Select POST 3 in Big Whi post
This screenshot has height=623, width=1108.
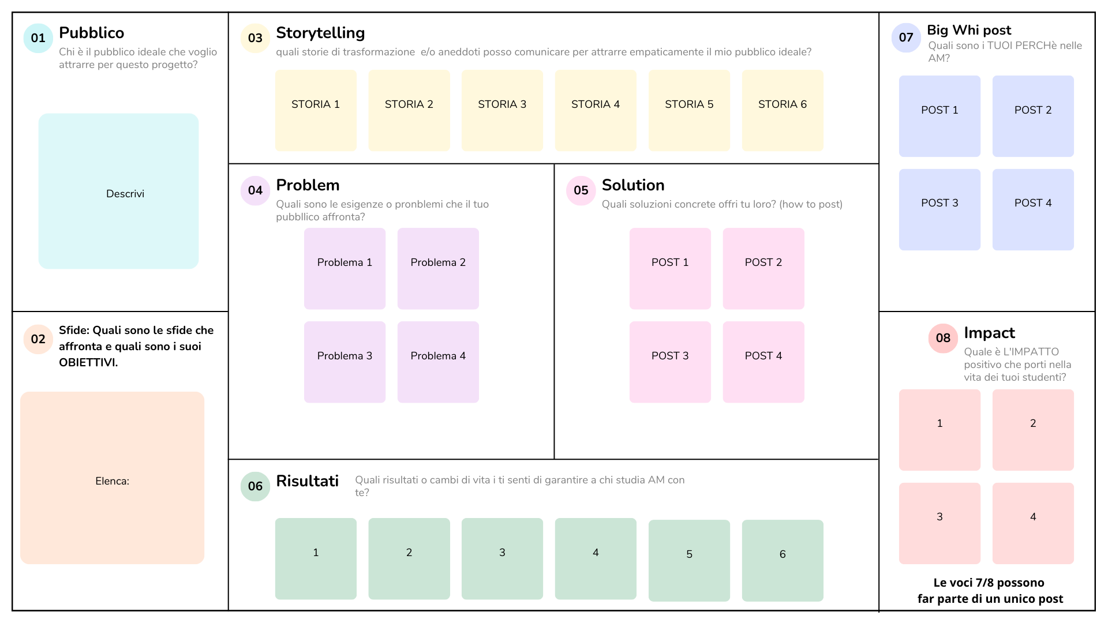coord(939,209)
